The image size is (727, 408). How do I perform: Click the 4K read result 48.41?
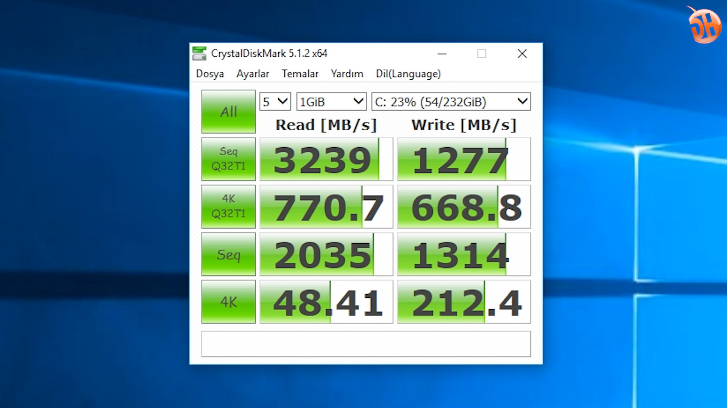(326, 302)
